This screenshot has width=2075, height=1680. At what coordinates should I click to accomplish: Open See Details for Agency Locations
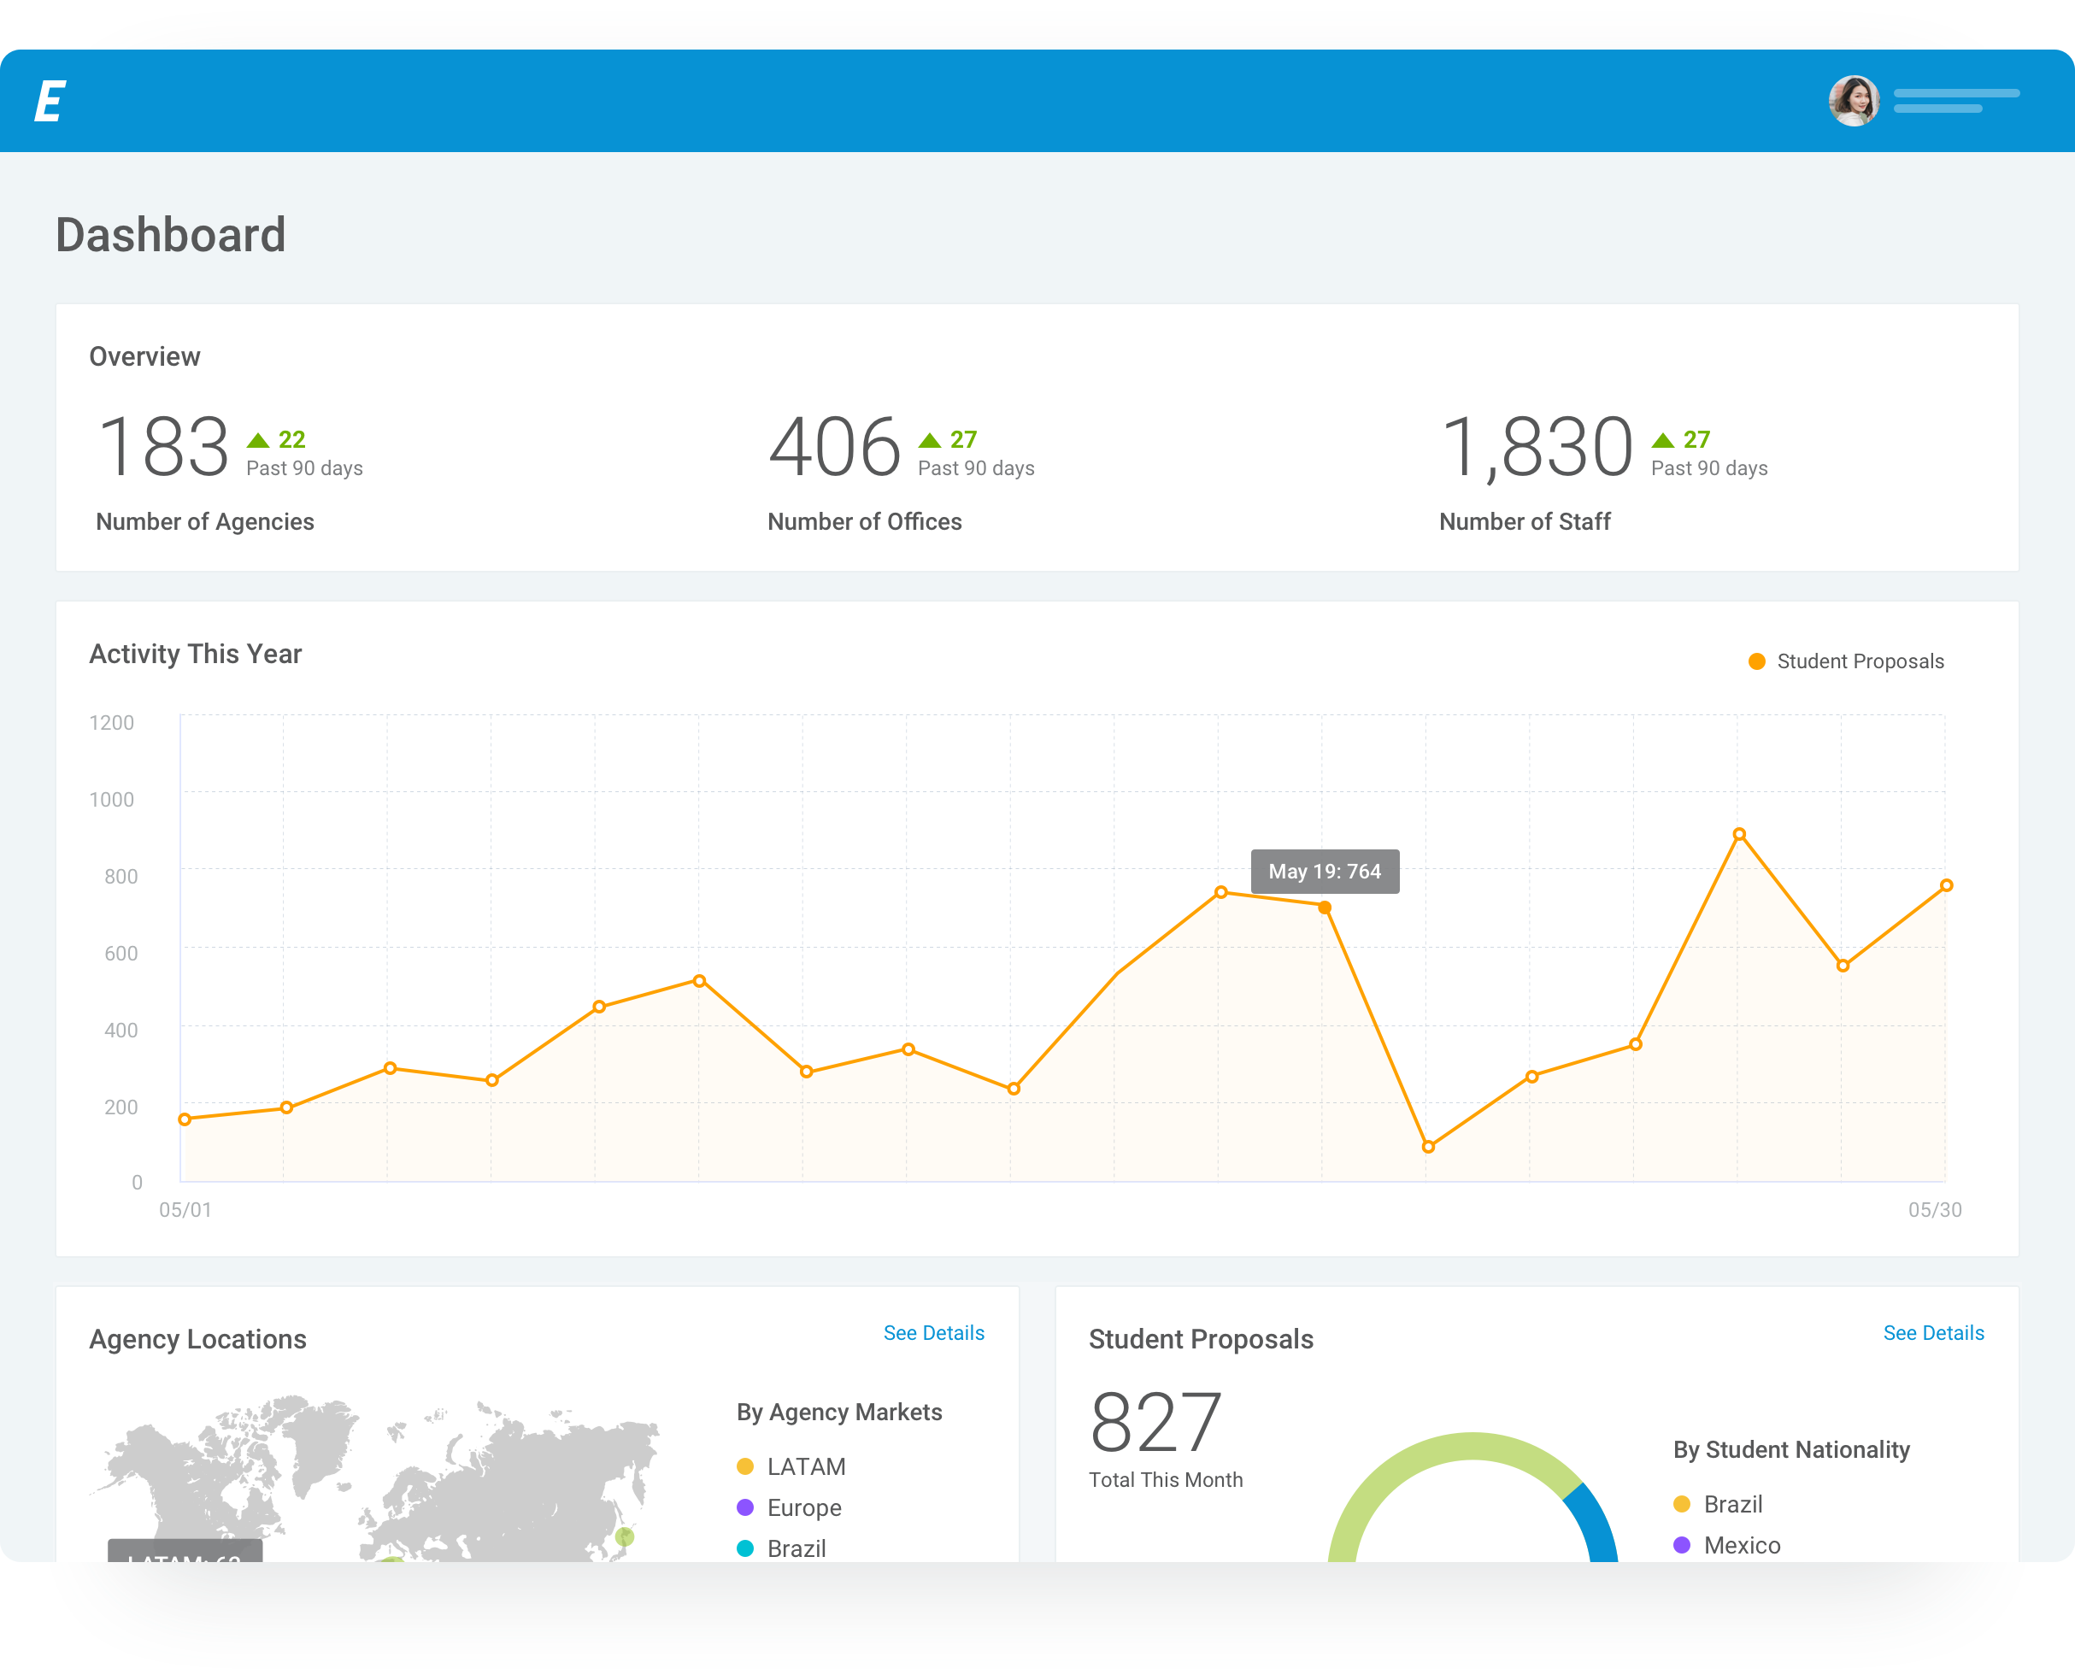pos(934,1332)
